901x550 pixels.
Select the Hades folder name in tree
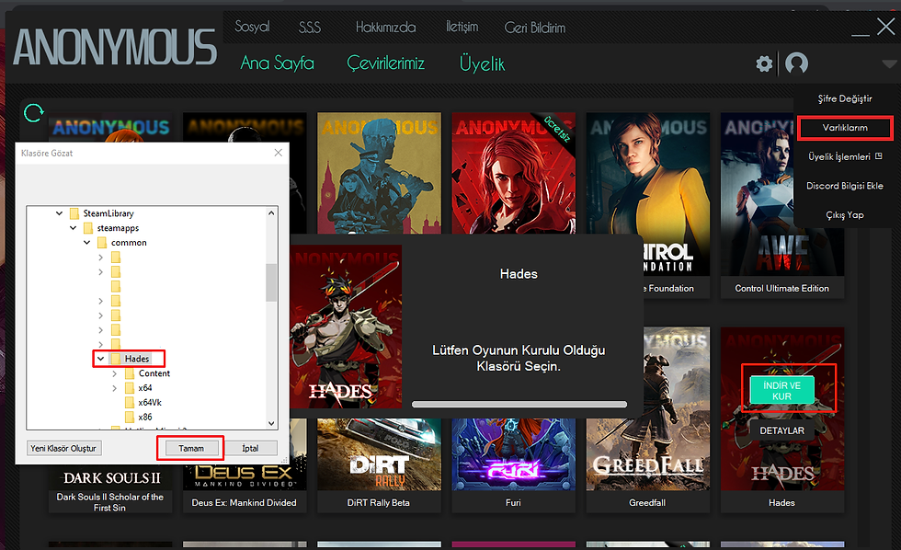pos(137,359)
